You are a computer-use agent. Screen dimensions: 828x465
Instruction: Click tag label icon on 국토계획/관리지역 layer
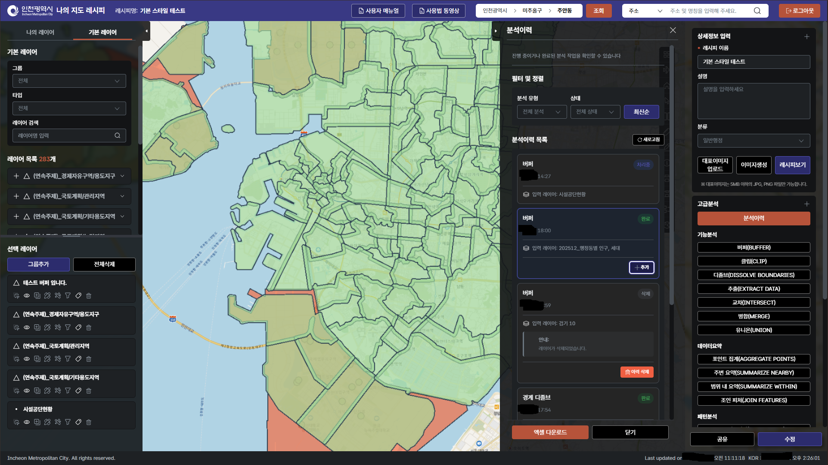click(78, 359)
